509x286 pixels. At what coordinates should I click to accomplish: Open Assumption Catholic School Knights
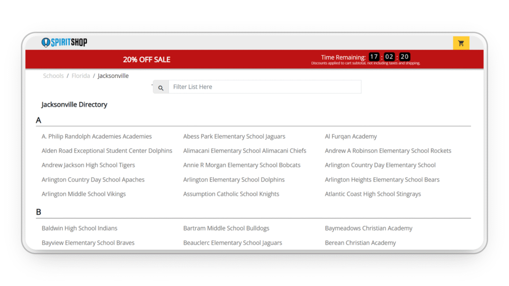231,194
